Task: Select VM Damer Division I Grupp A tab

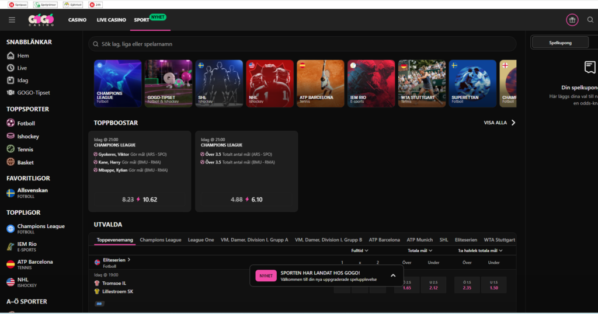Action: [x=255, y=240]
